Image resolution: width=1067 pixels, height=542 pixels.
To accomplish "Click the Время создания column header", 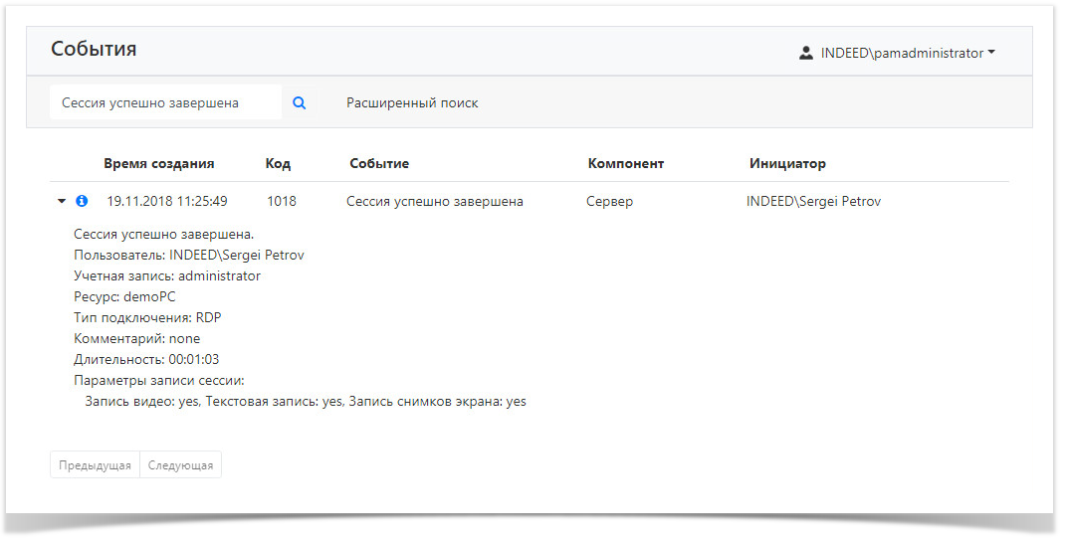I will pyautogui.click(x=158, y=163).
